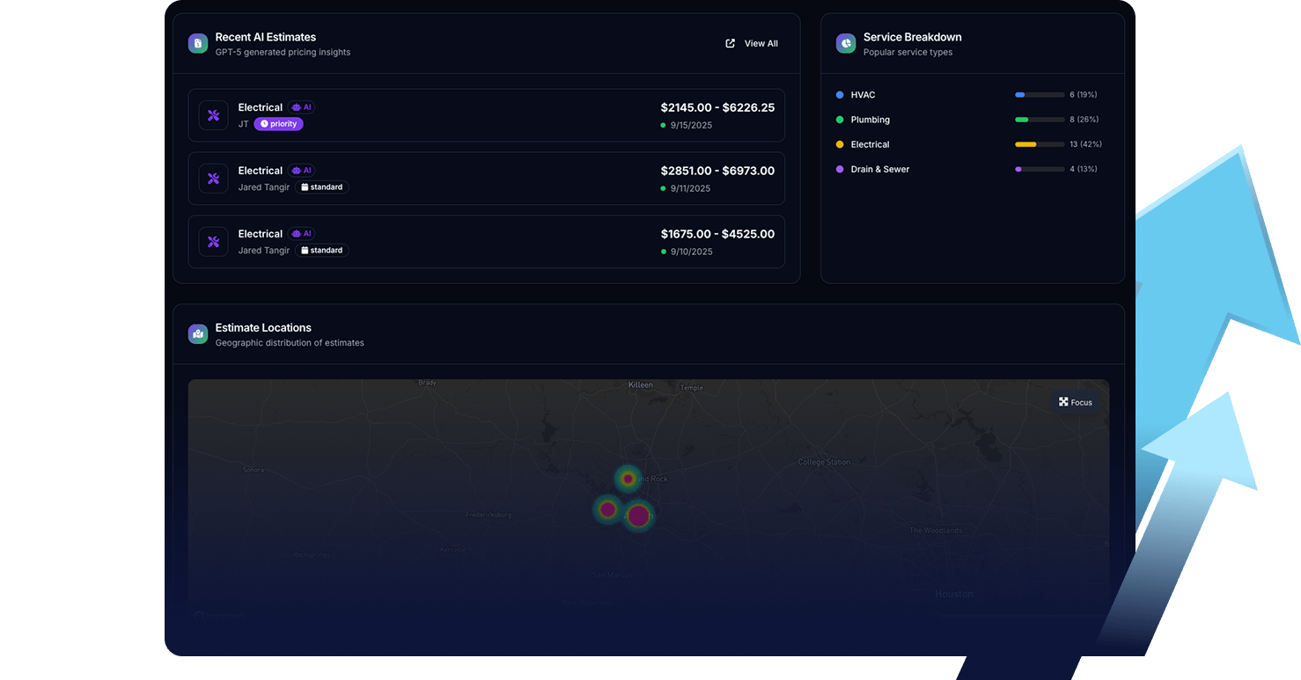Screen dimensions: 1301x680
Task: Click the Estimate Locations map icon
Action: pyautogui.click(x=198, y=333)
